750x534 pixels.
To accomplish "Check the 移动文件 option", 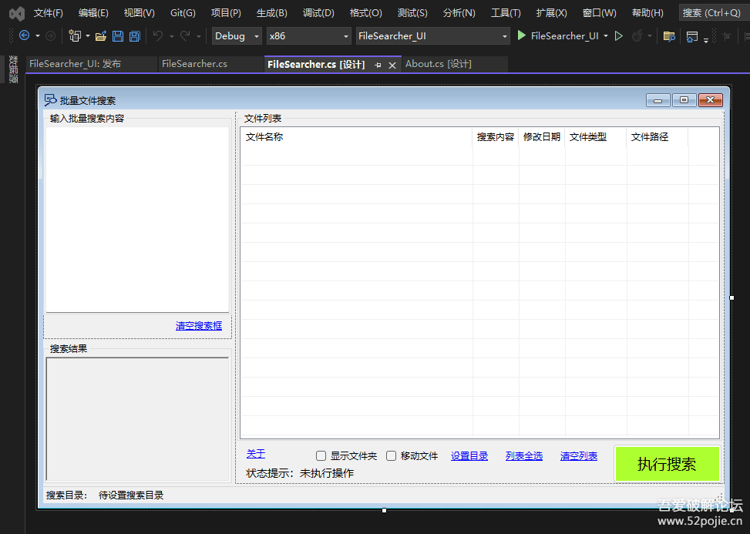I will 392,455.
